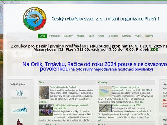Click the site title Český rybářský svaz heading
Viewport: 167px width, 125px height.
point(105,19)
